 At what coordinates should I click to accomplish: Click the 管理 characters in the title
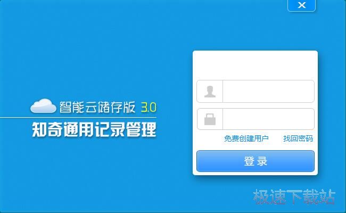(x=141, y=129)
